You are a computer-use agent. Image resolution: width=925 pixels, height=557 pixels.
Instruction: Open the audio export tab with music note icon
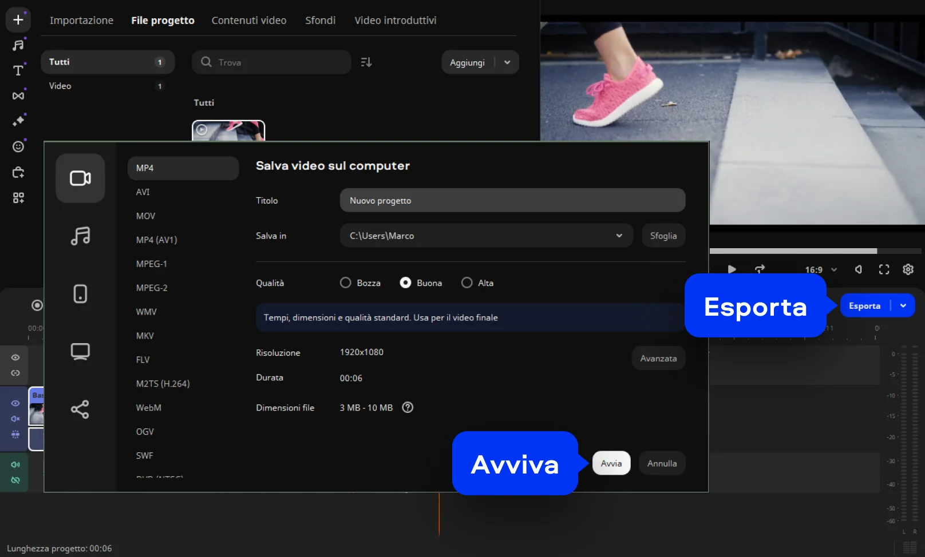(x=80, y=236)
